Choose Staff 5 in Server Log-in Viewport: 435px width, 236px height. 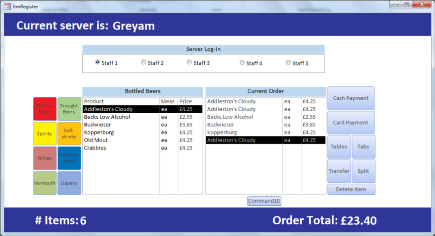click(x=288, y=62)
